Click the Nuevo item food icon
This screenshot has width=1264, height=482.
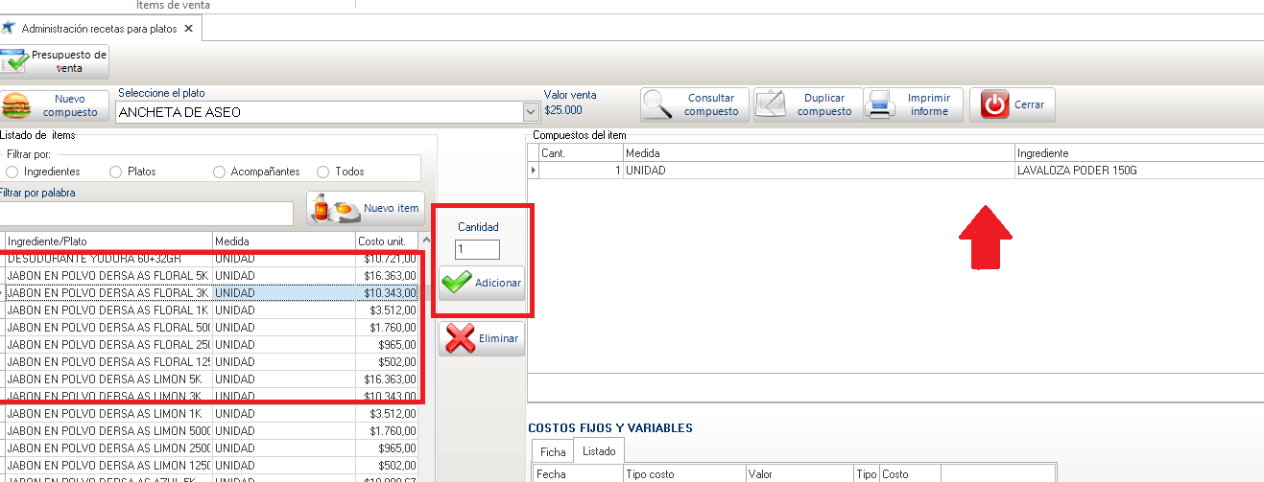[336, 208]
